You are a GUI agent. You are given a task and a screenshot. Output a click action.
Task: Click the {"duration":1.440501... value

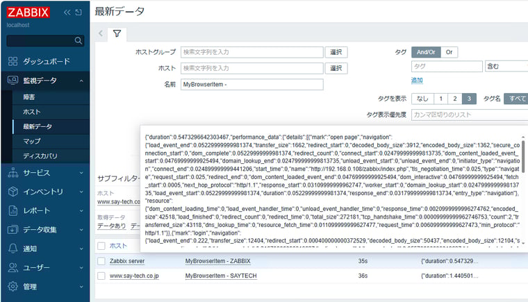[x=449, y=276]
